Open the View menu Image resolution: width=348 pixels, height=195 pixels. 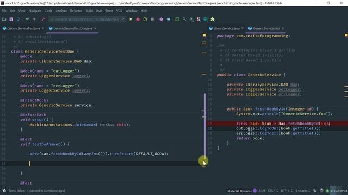(x=22, y=11)
